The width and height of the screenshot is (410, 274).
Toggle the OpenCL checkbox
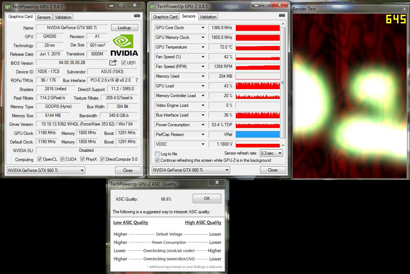40,159
